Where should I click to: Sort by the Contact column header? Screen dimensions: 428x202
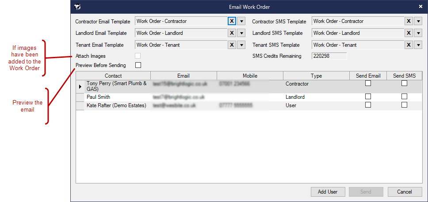[113, 76]
